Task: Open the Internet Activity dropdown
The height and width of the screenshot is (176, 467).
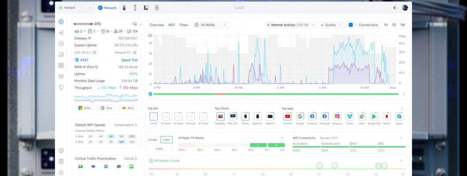Action: point(290,25)
